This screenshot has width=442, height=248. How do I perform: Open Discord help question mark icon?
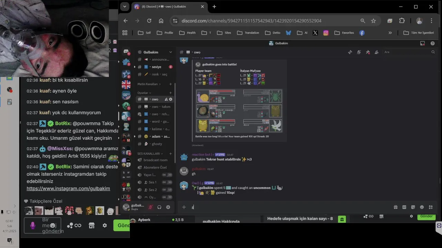(432, 43)
